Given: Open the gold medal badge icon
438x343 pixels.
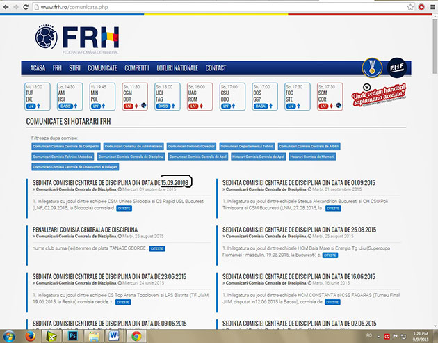Looking at the screenshot, I should pyautogui.click(x=372, y=67).
